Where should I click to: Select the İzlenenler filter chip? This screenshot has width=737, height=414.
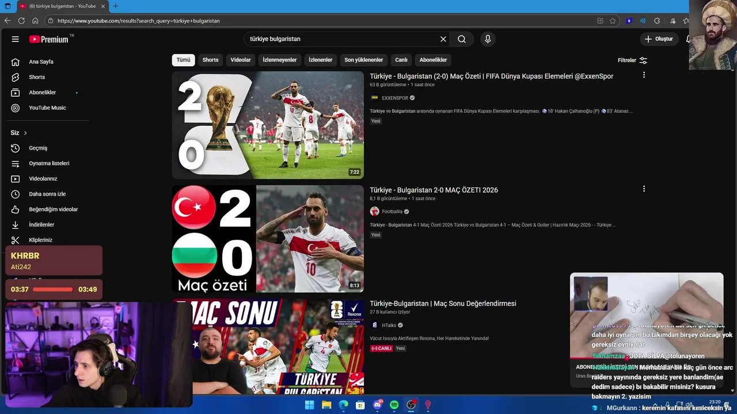coord(321,60)
